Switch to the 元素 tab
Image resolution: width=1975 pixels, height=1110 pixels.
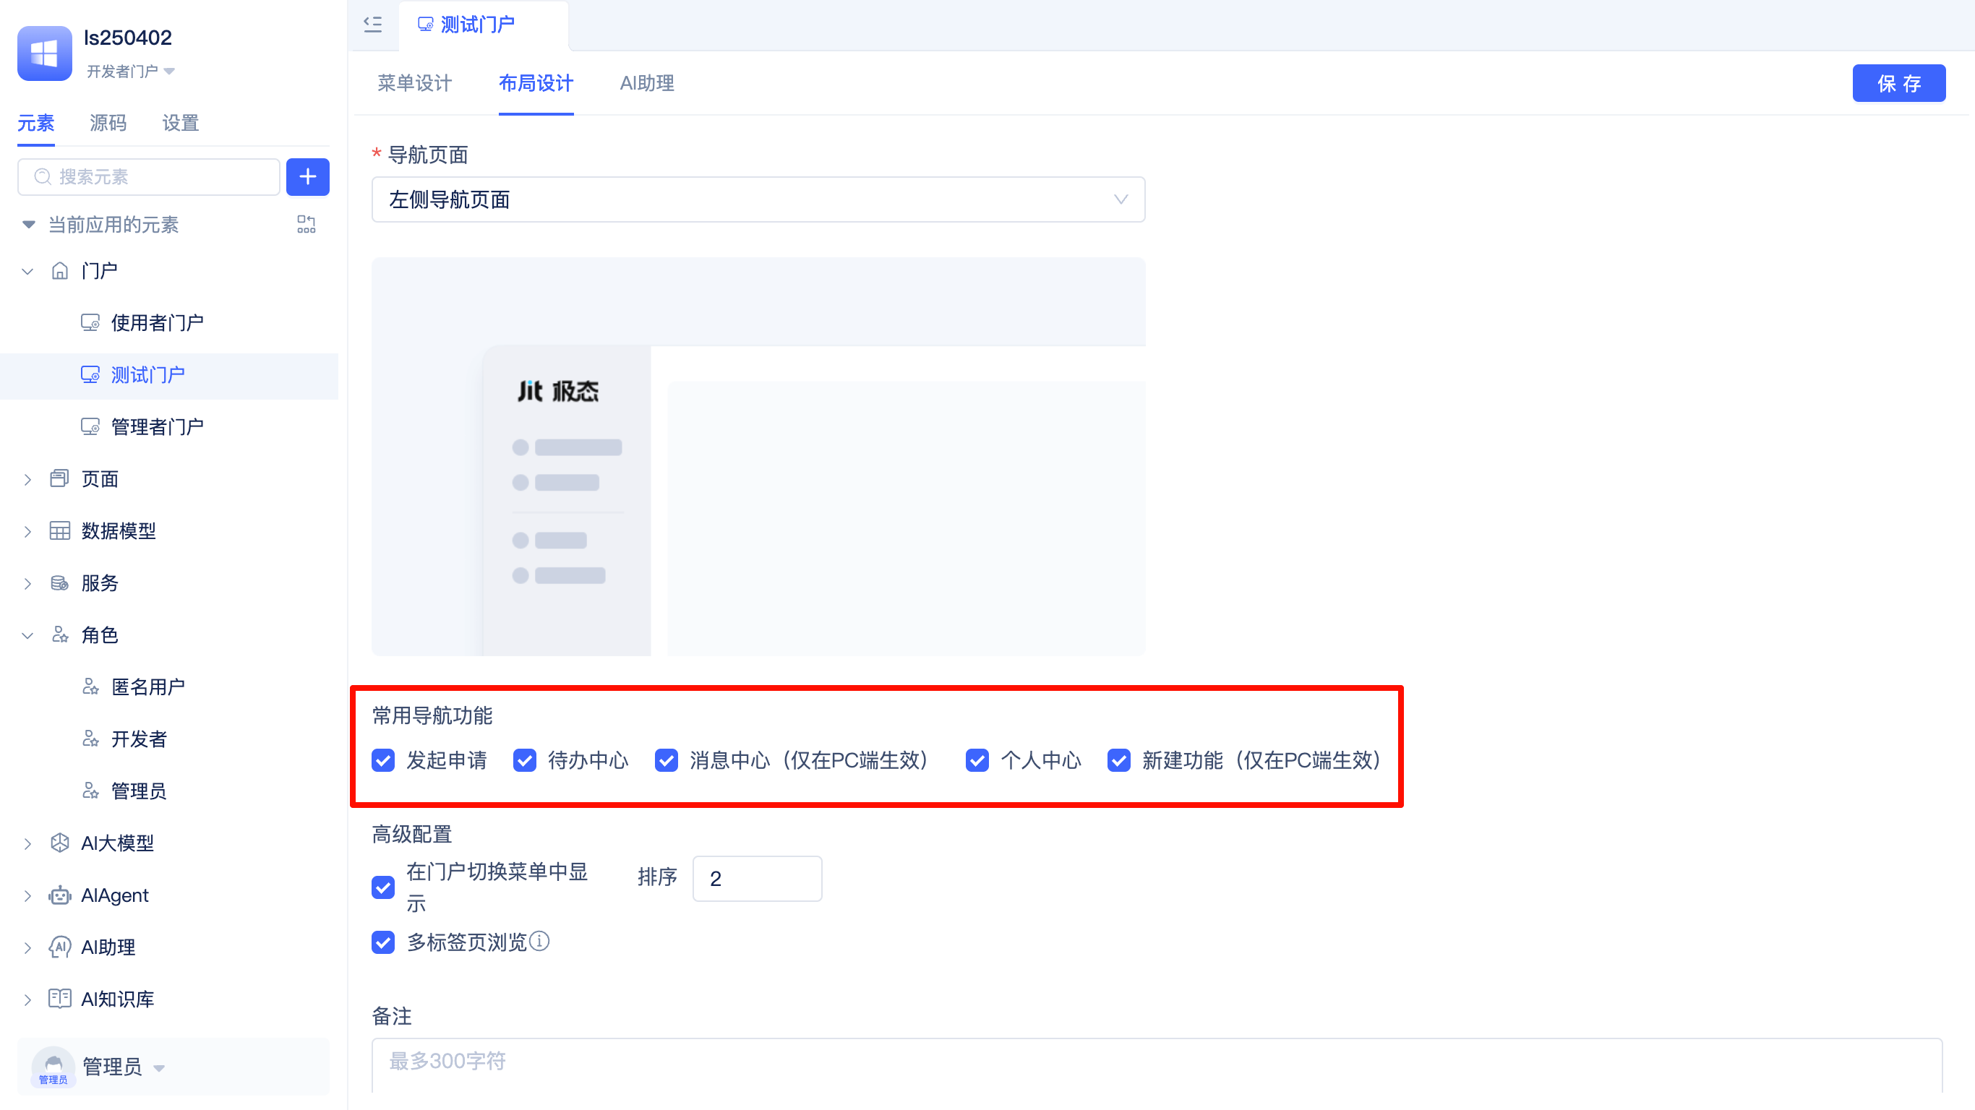[36, 123]
